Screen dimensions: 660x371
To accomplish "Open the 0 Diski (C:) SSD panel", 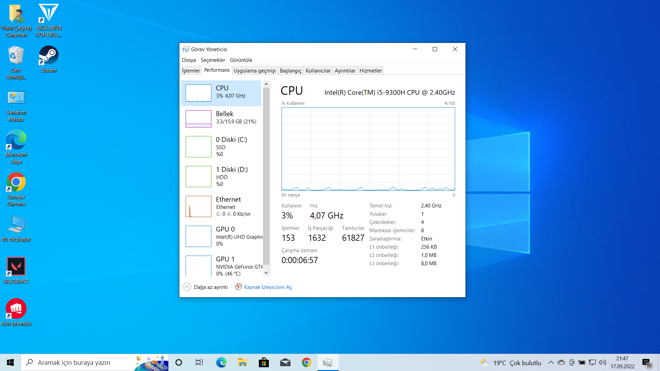I will 221,147.
